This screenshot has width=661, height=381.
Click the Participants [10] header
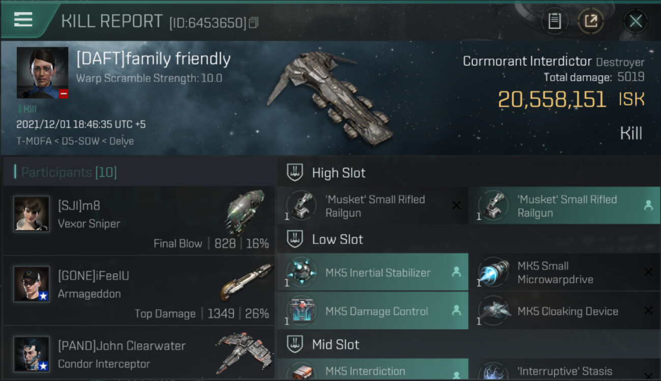pos(69,172)
